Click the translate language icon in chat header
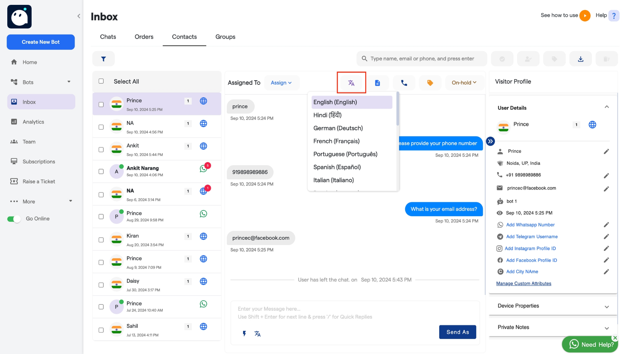The width and height of the screenshot is (627, 354). pos(351,83)
